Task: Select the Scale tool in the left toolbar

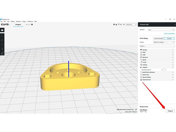Action: point(2,40)
